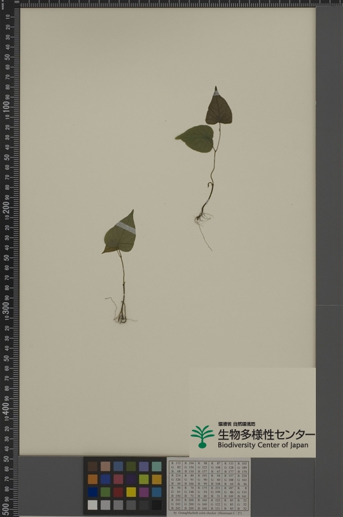Select the orange swatch in second row
This screenshot has width=343, height=517.
[x=92, y=479]
